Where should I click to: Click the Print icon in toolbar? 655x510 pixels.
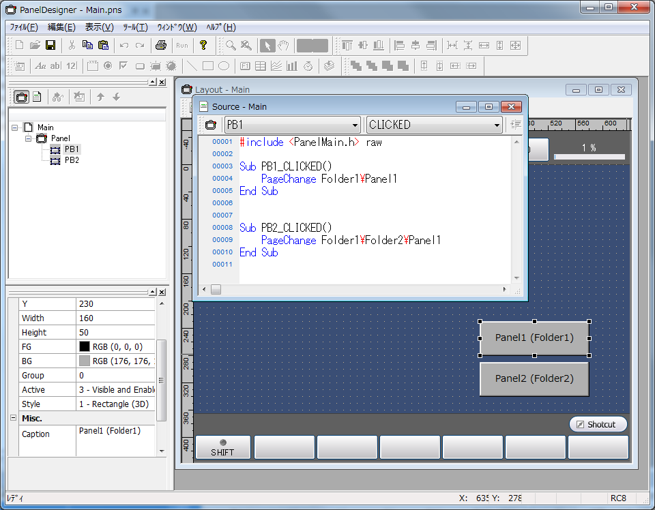[x=160, y=46]
